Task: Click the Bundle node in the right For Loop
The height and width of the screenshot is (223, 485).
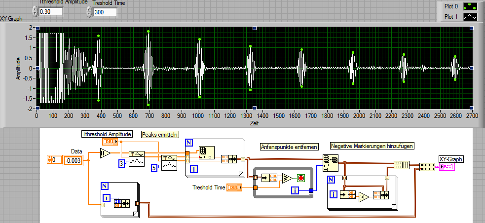Action: (381, 195)
